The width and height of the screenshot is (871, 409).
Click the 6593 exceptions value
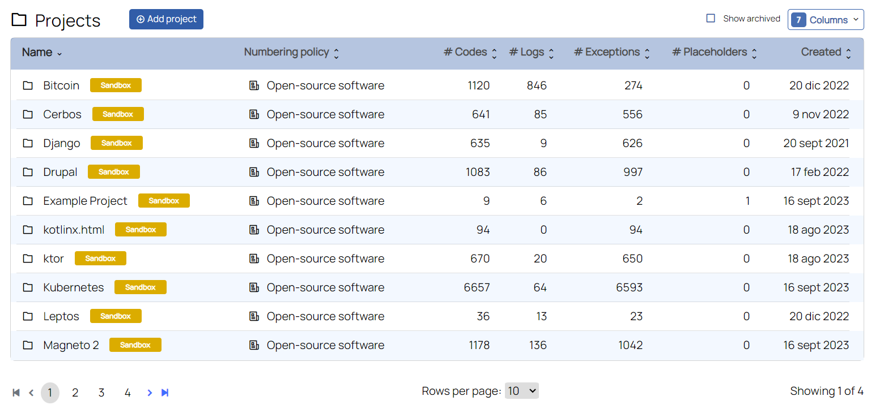coord(630,287)
